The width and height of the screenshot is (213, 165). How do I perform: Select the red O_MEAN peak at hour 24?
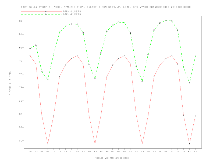click(x=77, y=56)
